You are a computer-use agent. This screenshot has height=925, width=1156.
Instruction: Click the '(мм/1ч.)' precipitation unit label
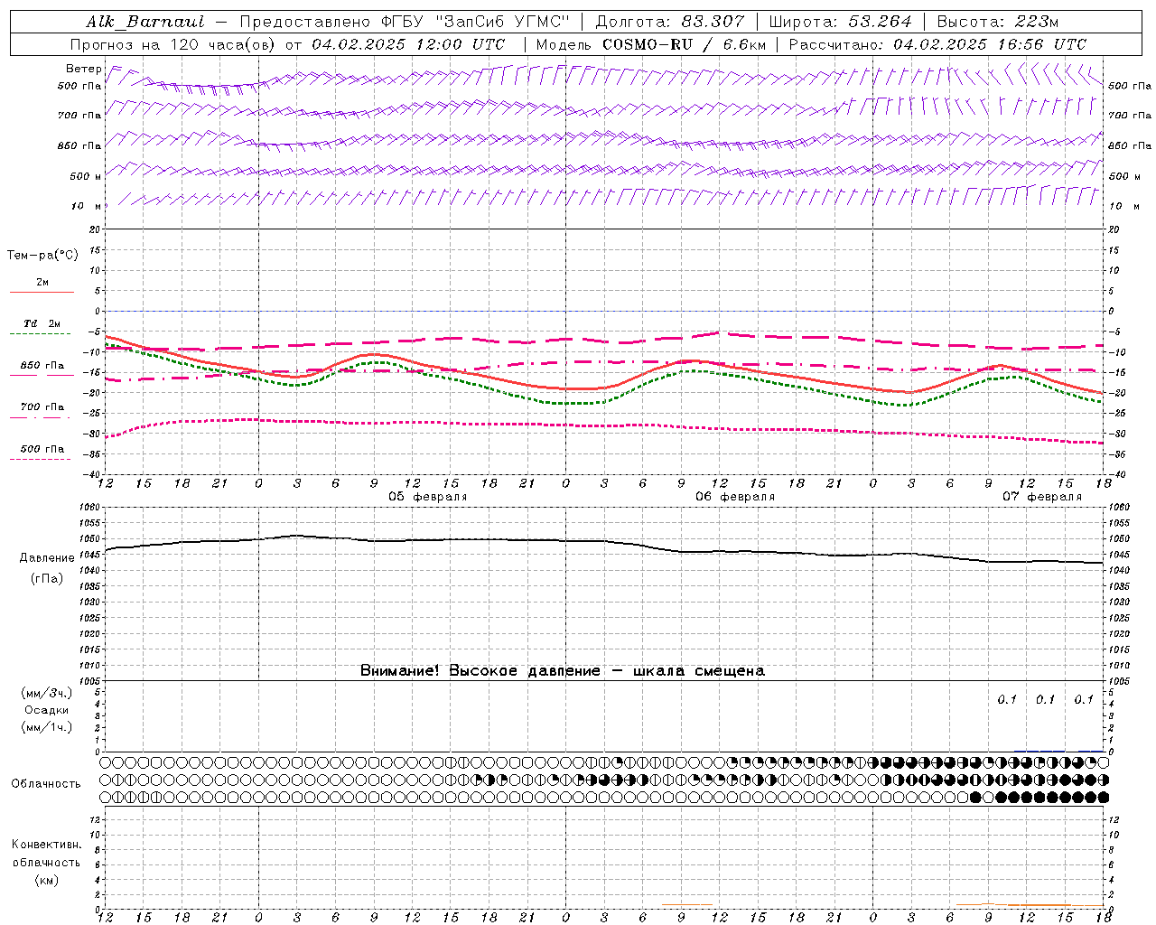tap(47, 727)
